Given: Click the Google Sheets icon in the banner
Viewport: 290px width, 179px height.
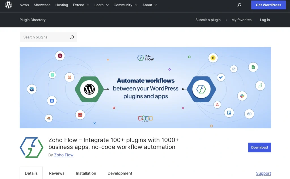Looking at the screenshot, I should click(253, 67).
